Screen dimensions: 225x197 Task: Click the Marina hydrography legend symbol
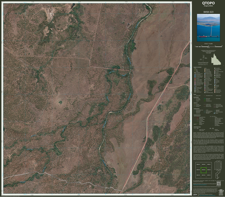pos(214,113)
